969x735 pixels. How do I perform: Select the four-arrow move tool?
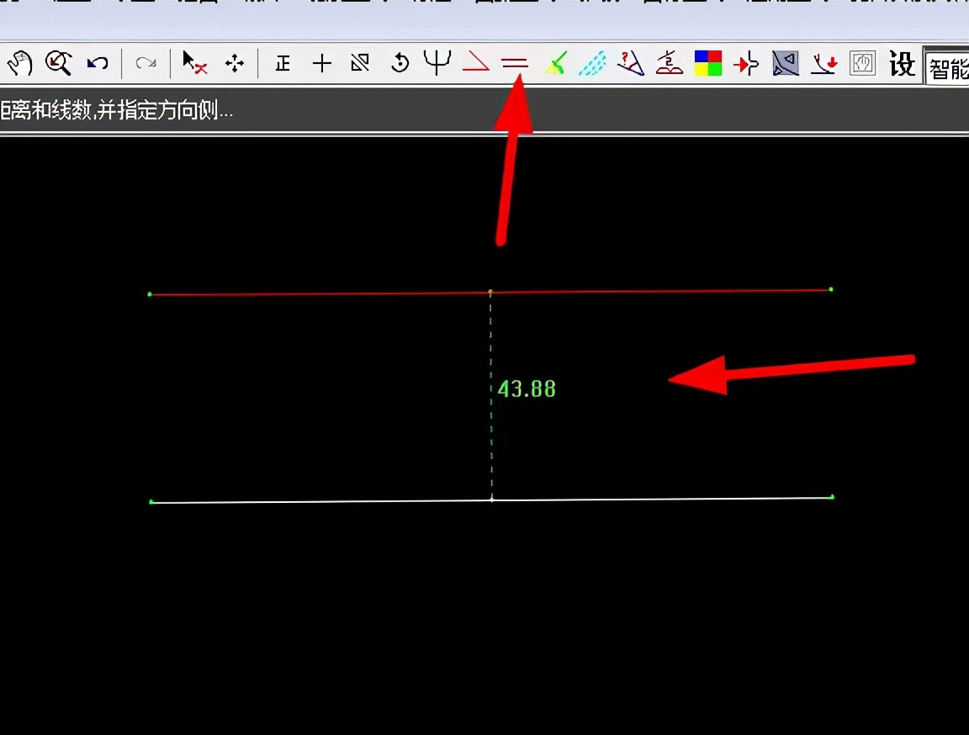point(235,63)
